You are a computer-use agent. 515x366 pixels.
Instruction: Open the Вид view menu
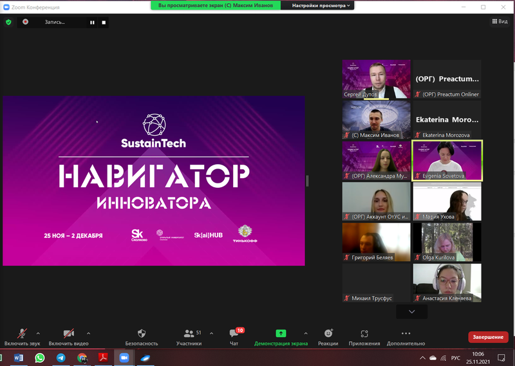[500, 21]
